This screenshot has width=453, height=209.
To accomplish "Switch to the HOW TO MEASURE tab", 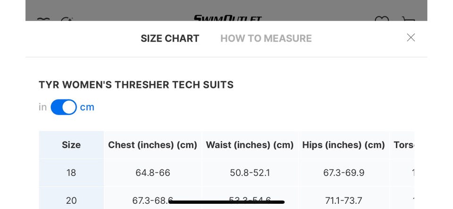I will point(266,39).
